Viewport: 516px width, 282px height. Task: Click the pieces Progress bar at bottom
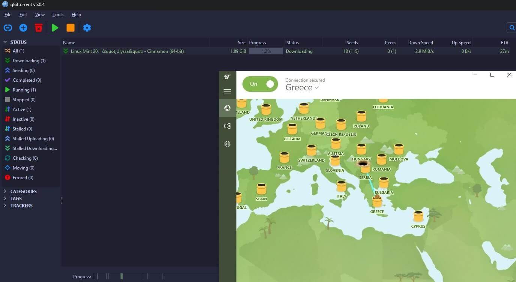pyautogui.click(x=156, y=277)
